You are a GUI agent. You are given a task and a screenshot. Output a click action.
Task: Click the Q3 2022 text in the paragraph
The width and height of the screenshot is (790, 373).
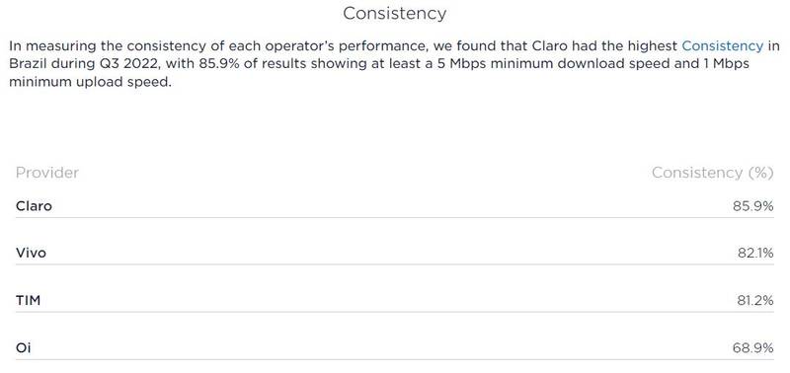coord(133,64)
